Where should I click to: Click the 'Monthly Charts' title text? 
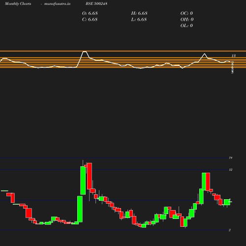click(x=18, y=4)
